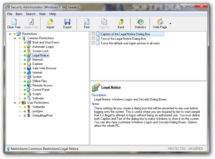The height and width of the screenshot is (159, 215).
Task: Expand the DefaultAppPool user node
Action: (20, 115)
